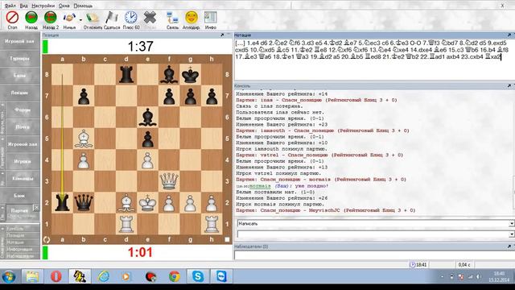Open the Настройки menu
Viewport: 515px width, 290px height.
pyautogui.click(x=43, y=6)
